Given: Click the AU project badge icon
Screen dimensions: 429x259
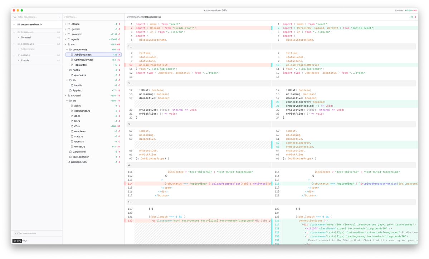Looking at the screenshot, I should 19,25.
